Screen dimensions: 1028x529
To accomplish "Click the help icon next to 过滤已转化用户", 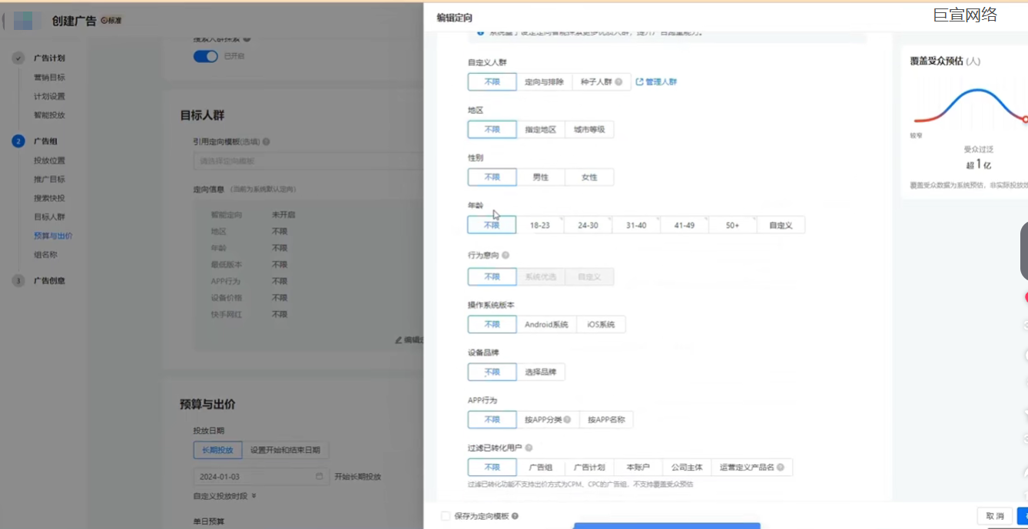I will [x=529, y=448].
